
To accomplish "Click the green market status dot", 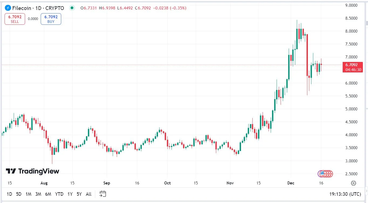I will pyautogui.click(x=72, y=8).
